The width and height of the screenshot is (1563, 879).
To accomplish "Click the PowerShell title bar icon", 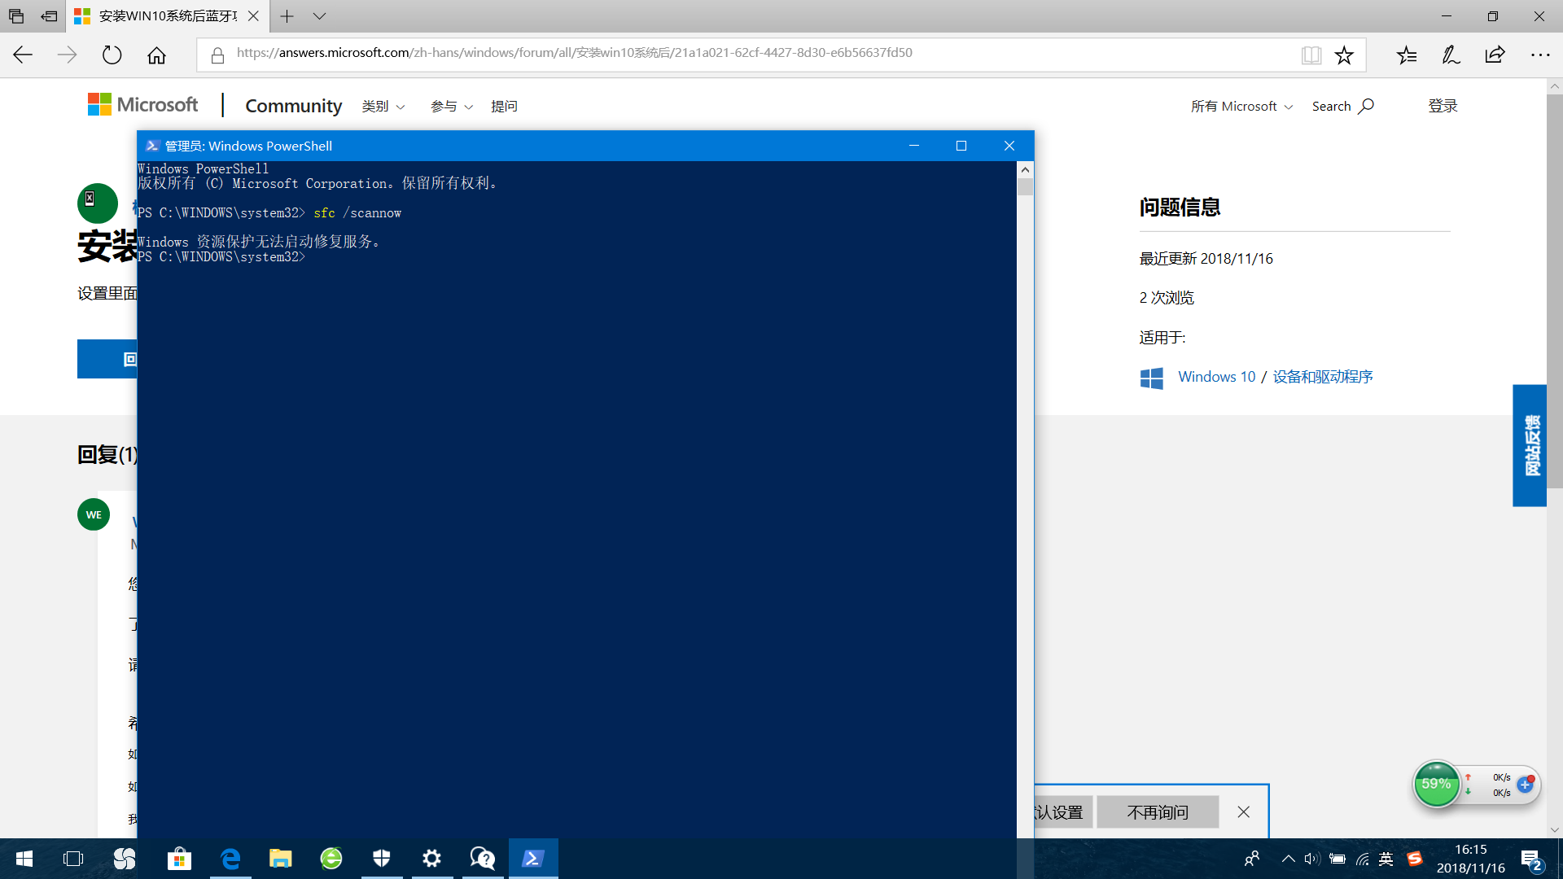I will [151, 146].
